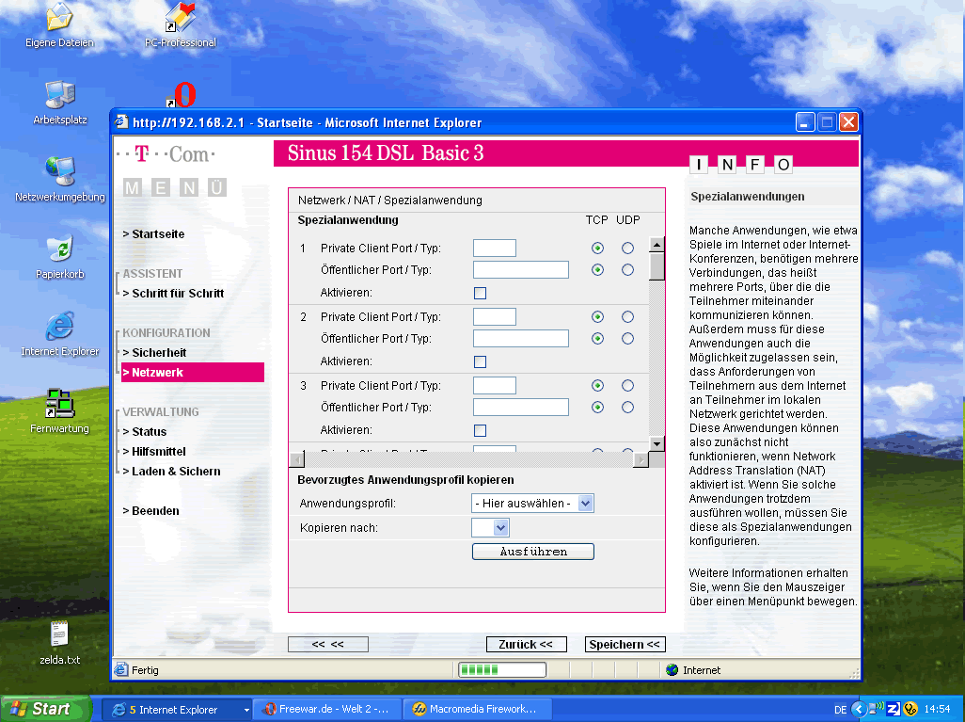
Task: Open Netzwerkumgebung desktop icon
Action: 59,171
